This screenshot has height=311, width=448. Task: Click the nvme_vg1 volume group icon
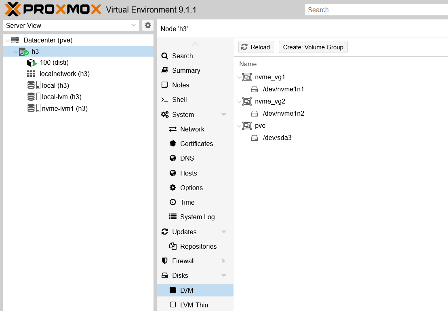[x=247, y=77]
